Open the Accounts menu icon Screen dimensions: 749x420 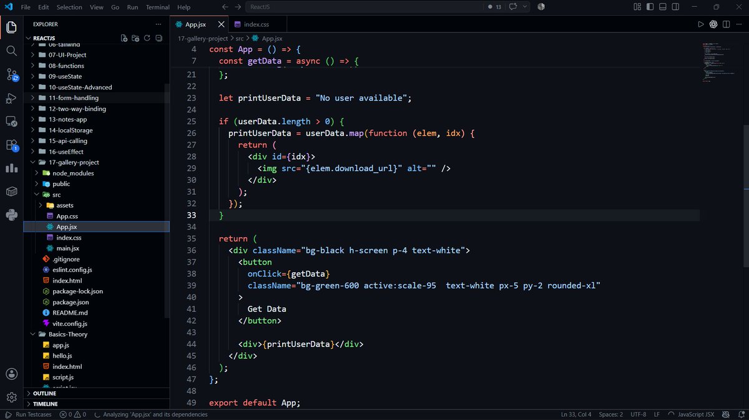coord(11,374)
